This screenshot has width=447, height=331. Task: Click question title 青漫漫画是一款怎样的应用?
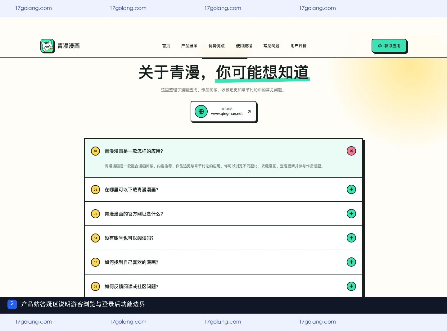pyautogui.click(x=134, y=151)
